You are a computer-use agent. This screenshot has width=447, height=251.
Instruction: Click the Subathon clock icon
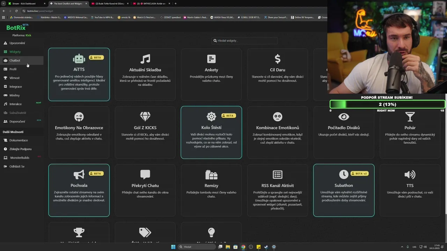(x=344, y=174)
